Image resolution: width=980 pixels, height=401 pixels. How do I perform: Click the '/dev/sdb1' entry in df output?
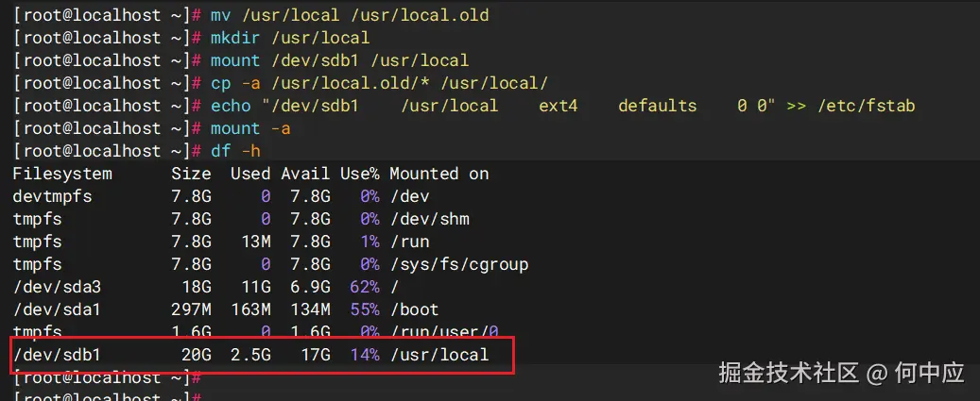coord(57,355)
